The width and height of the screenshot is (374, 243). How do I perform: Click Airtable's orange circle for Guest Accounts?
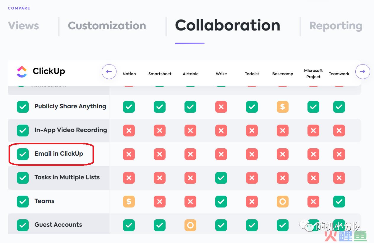point(190,225)
